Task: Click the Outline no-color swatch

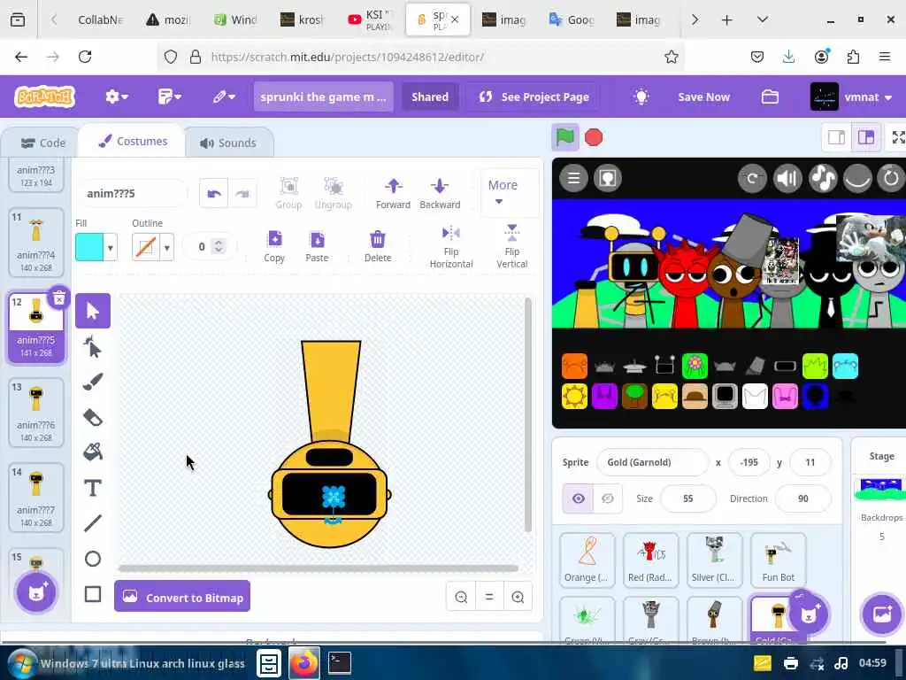Action: (146, 248)
